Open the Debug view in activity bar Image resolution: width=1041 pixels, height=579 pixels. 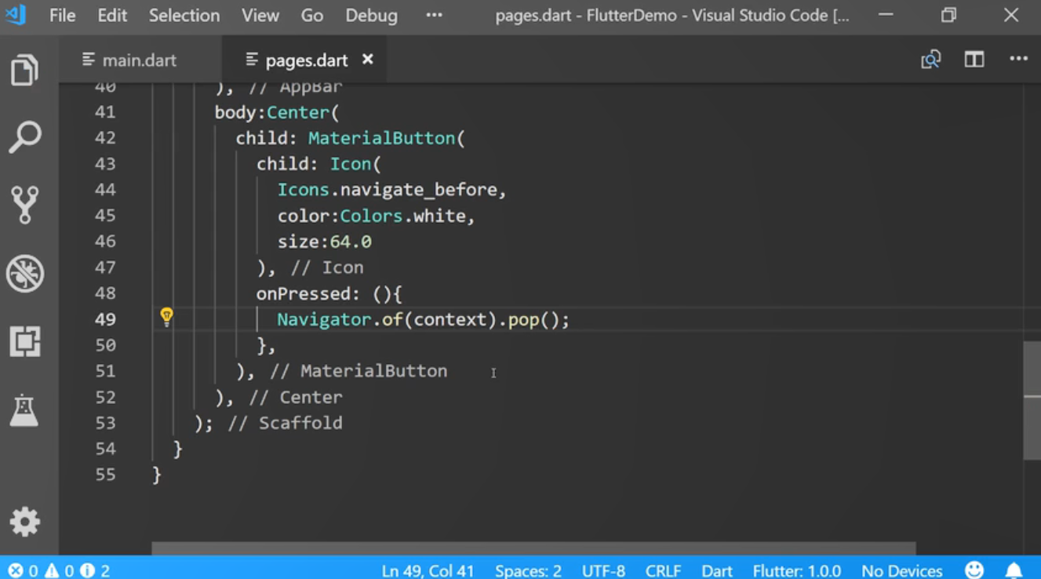tap(24, 273)
